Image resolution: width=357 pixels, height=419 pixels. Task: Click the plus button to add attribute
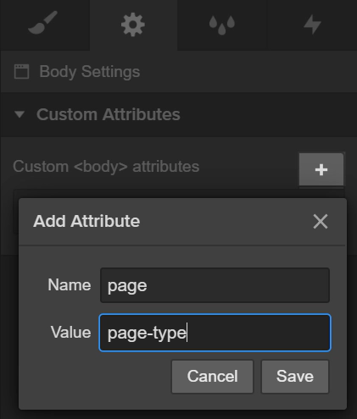point(321,169)
